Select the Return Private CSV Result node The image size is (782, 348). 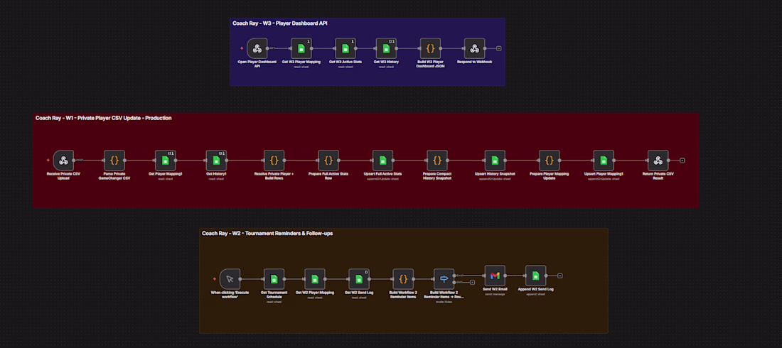(658, 160)
